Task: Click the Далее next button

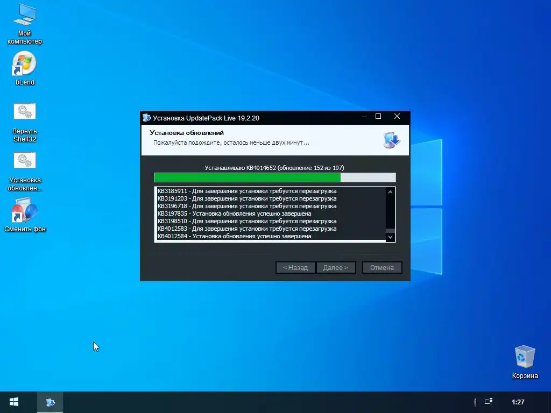Action: (x=336, y=268)
